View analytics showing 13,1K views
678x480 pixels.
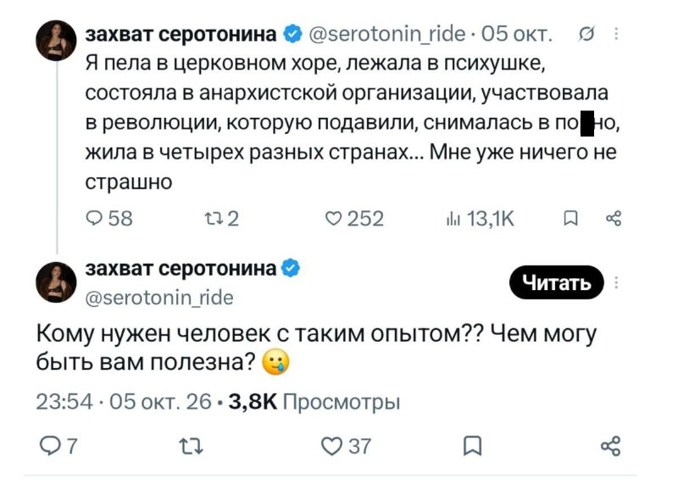tap(480, 219)
